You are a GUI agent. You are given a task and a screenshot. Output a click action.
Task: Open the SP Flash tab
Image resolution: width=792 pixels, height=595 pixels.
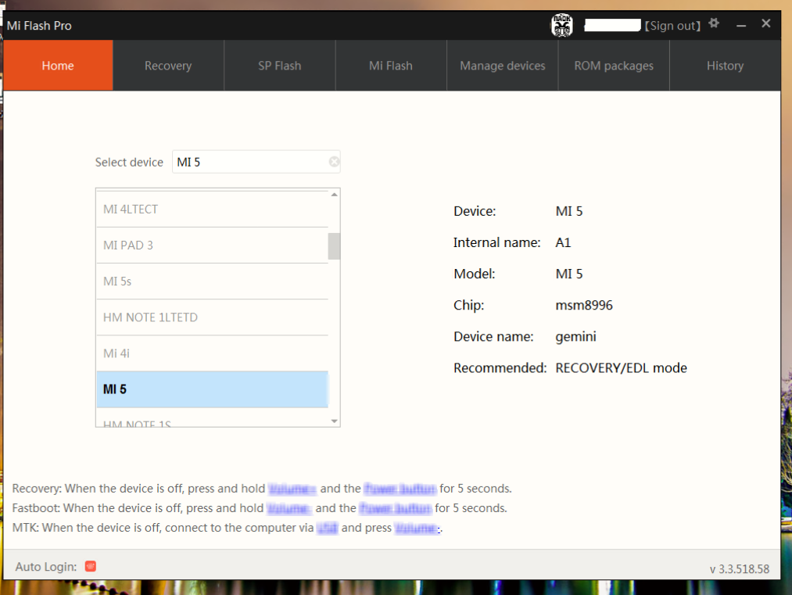click(280, 66)
